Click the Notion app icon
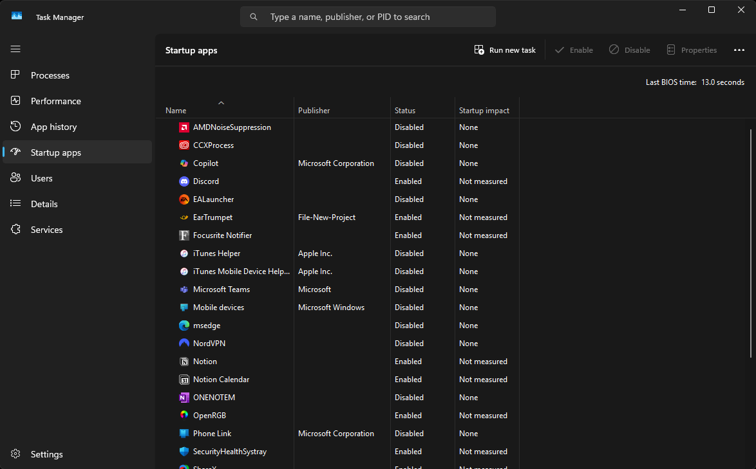Image resolution: width=756 pixels, height=469 pixels. coord(184,361)
